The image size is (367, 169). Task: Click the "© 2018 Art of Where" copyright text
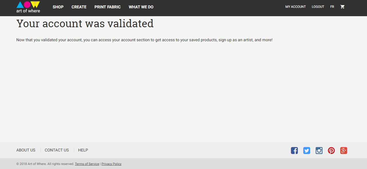pos(45,164)
